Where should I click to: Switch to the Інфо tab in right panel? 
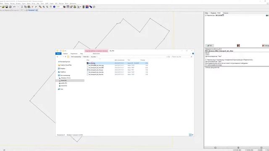coord(219,13)
